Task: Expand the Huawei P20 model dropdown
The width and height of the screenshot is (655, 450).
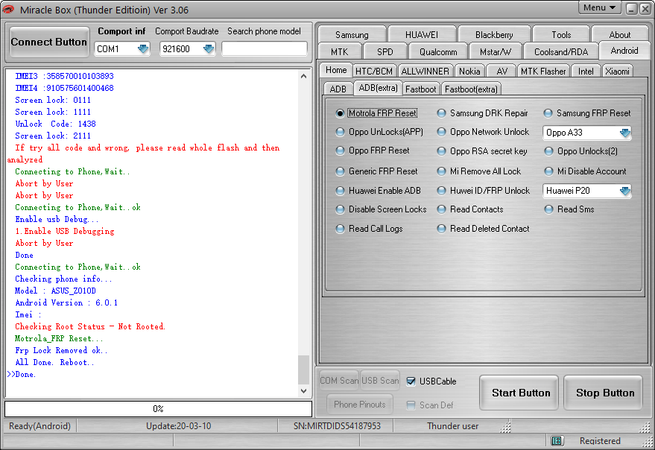Action: tap(625, 191)
